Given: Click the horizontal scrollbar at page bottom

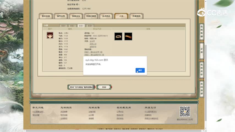Looking at the screenshot, I should [x=114, y=131].
